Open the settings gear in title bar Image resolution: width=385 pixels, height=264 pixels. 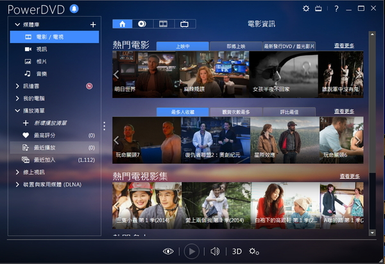point(306,8)
